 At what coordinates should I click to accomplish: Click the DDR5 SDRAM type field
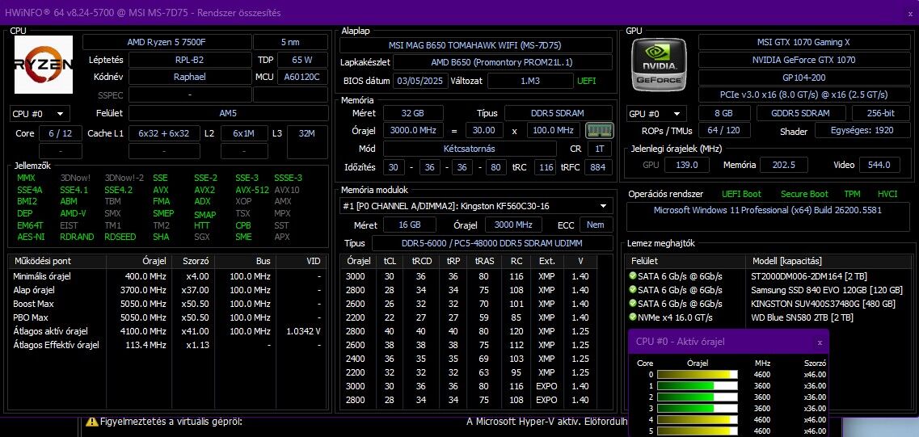559,113
